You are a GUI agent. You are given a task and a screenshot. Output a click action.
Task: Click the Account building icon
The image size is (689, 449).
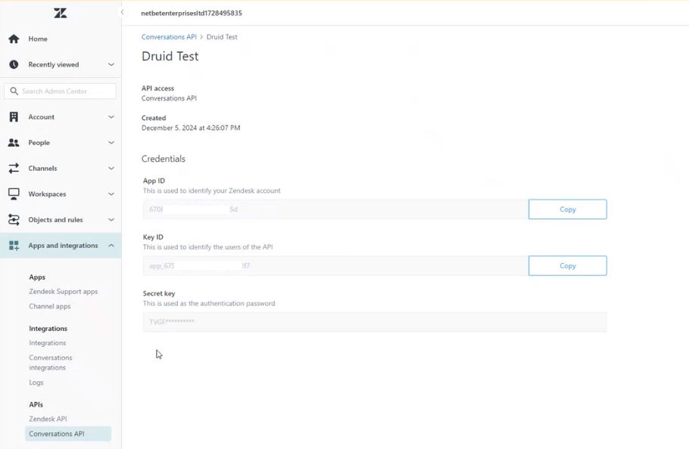[14, 117]
